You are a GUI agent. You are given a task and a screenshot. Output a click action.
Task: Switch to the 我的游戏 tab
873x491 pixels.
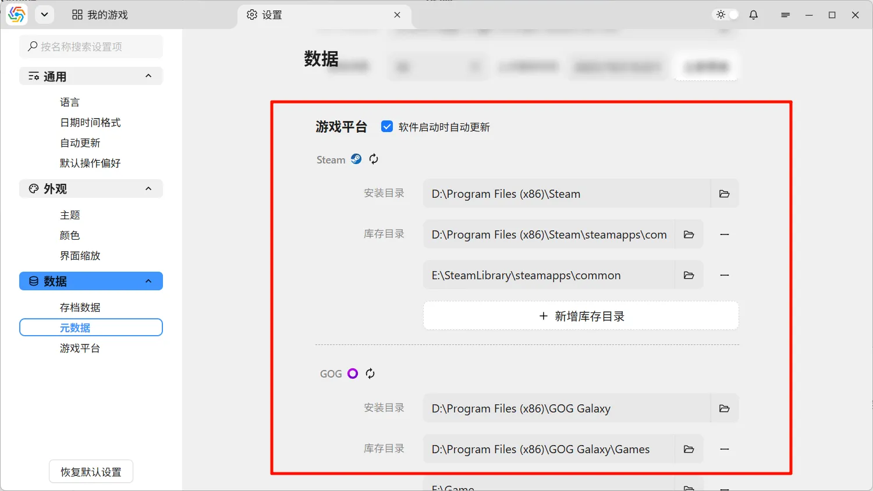coord(100,15)
